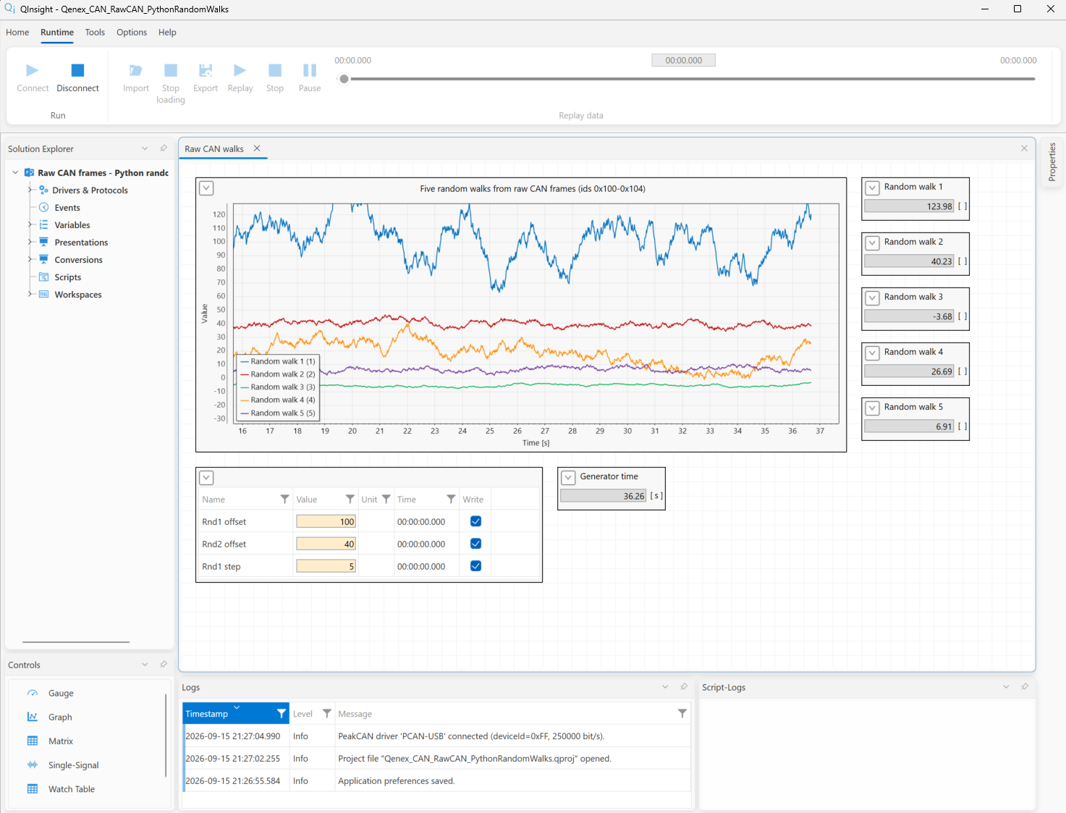Pin the Controls panel
This screenshot has height=813, width=1066.
[x=164, y=665]
